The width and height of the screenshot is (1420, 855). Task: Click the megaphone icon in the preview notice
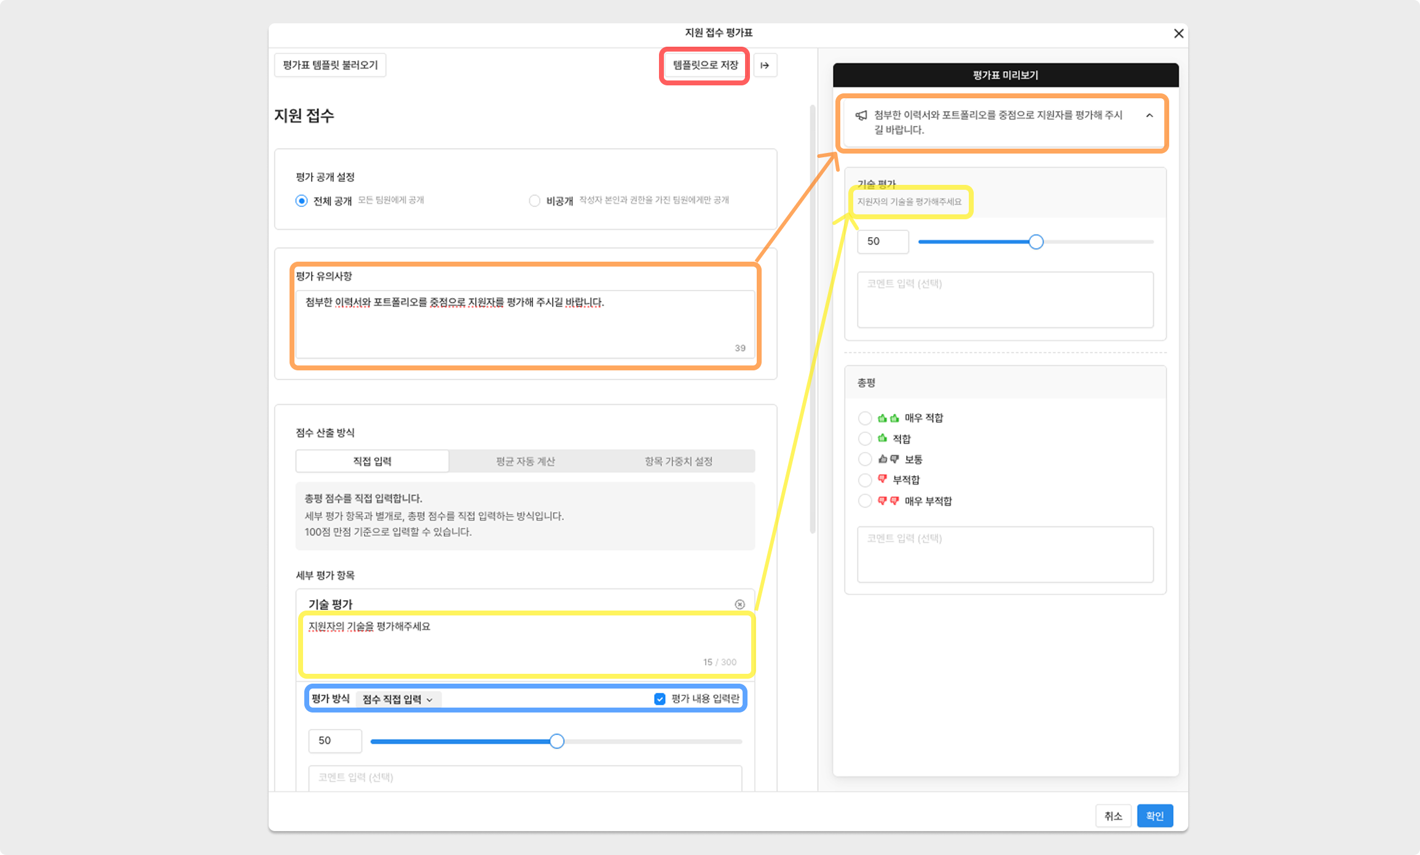point(861,115)
